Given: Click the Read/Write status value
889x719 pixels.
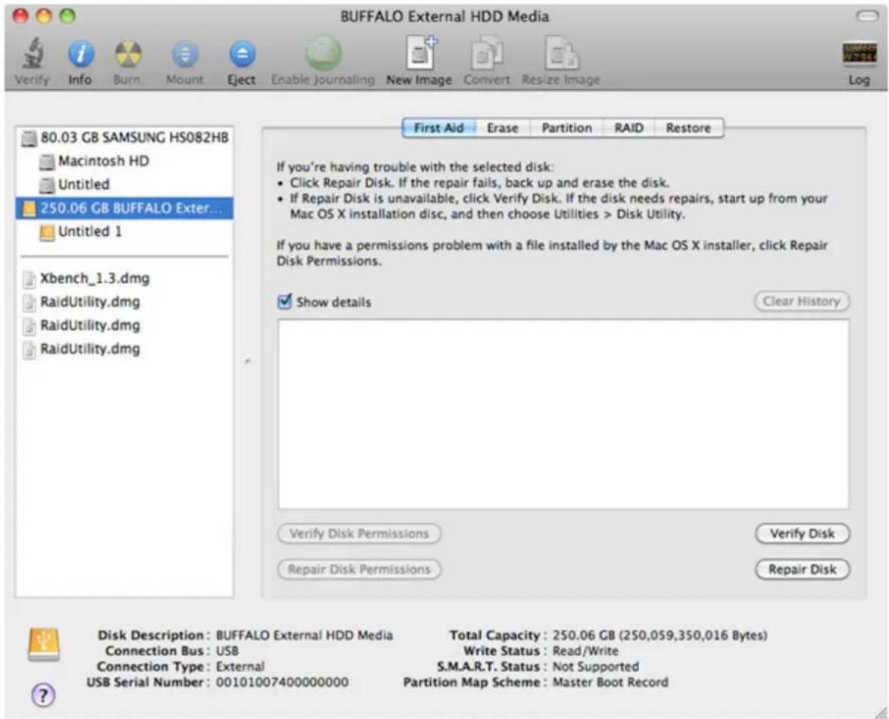Looking at the screenshot, I should (586, 651).
